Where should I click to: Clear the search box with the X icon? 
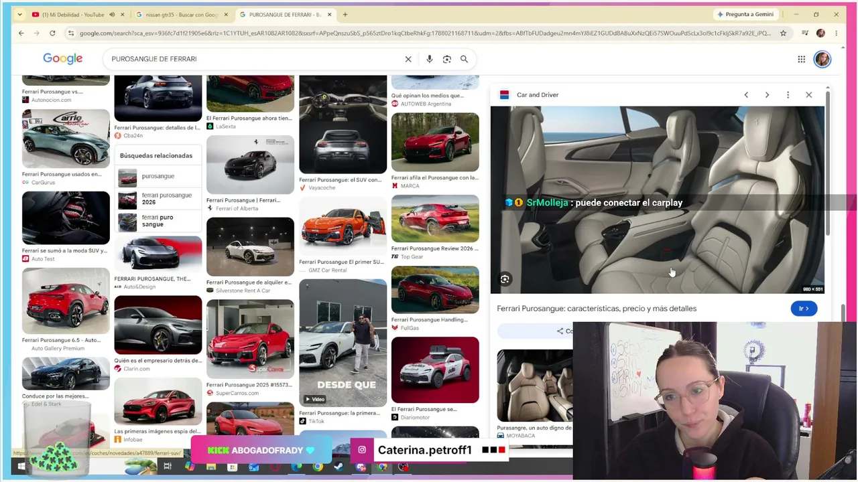(x=408, y=59)
